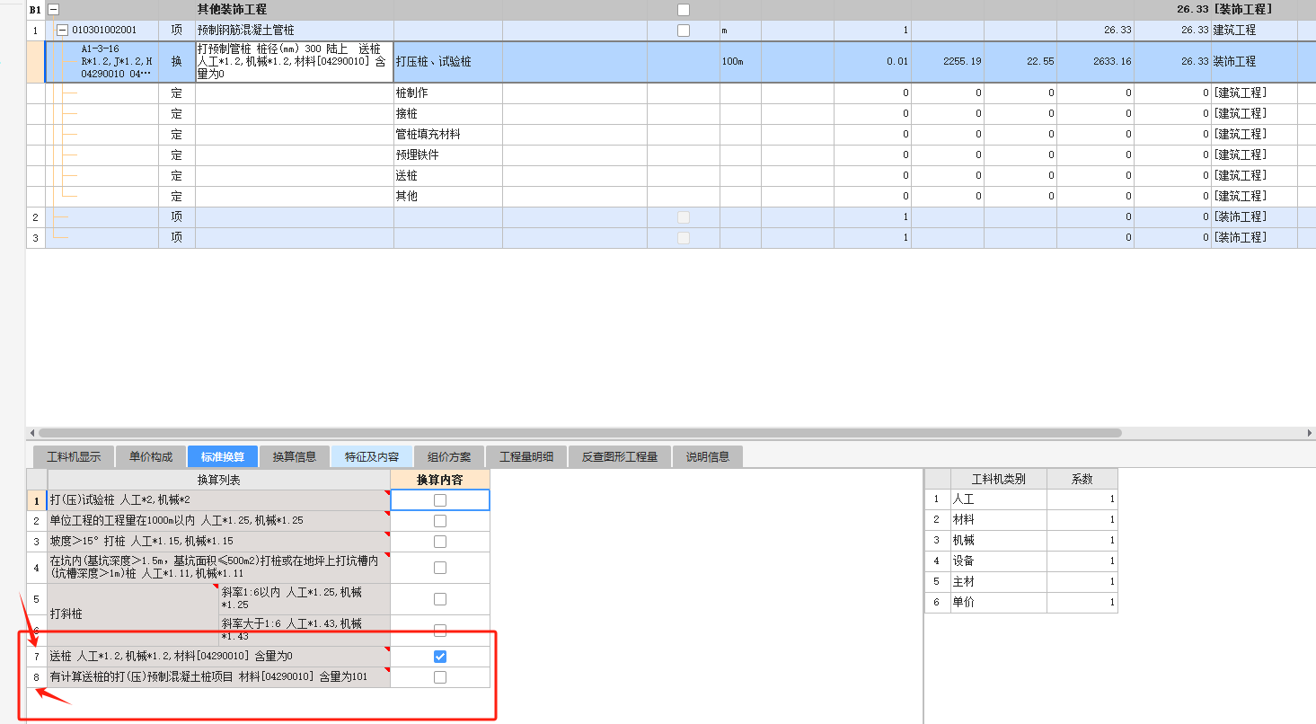Select the 打压桩、试验桩 content cell
Screen dimensions: 1316x724
coord(448,62)
